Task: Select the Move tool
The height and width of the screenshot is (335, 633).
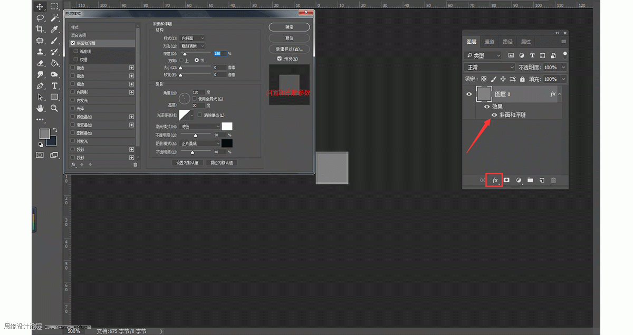Action: coord(40,7)
